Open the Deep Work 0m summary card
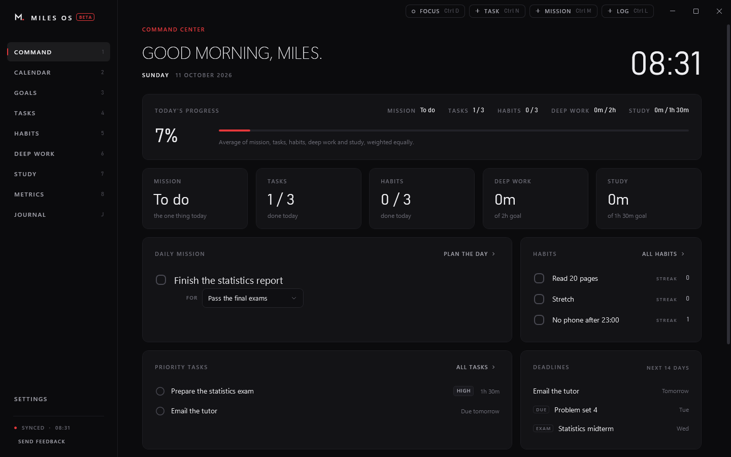This screenshot has width=731, height=457. point(536,199)
